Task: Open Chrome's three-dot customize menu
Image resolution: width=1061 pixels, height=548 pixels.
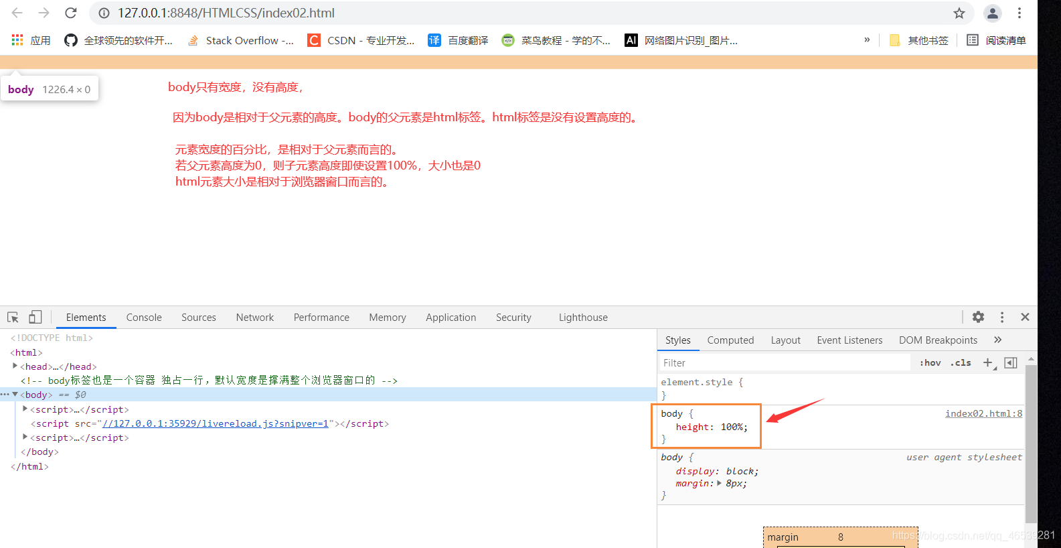Action: tap(1019, 13)
